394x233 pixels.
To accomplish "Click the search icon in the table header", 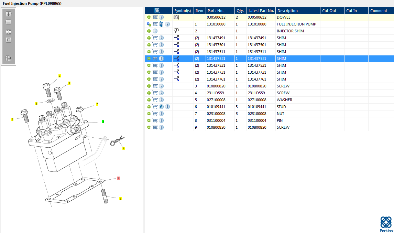I will 157,11.
